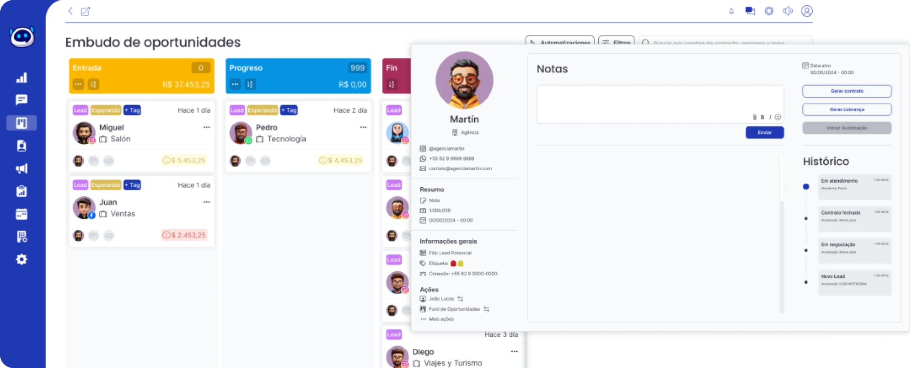
Task: Click the attachment paperclip in Notas
Action: [754, 117]
